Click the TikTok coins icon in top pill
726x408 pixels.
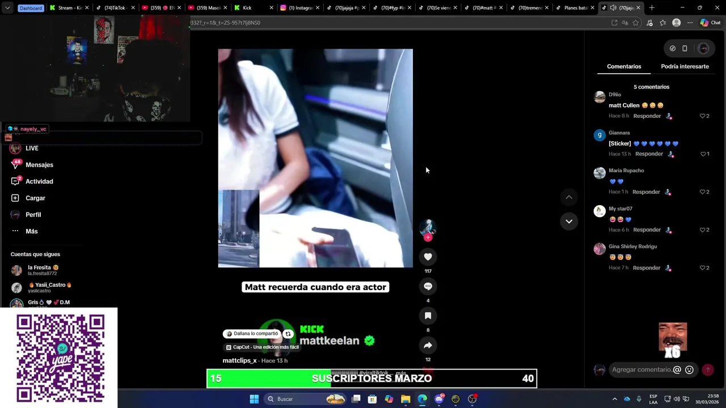pyautogui.click(x=673, y=49)
